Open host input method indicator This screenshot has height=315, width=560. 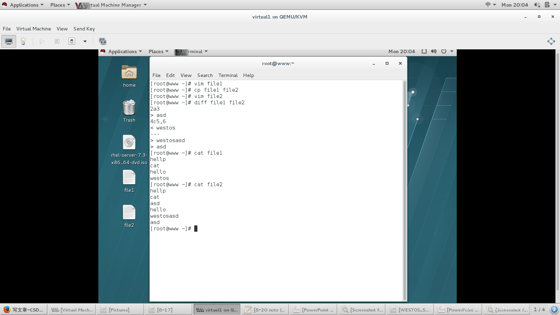click(x=490, y=5)
